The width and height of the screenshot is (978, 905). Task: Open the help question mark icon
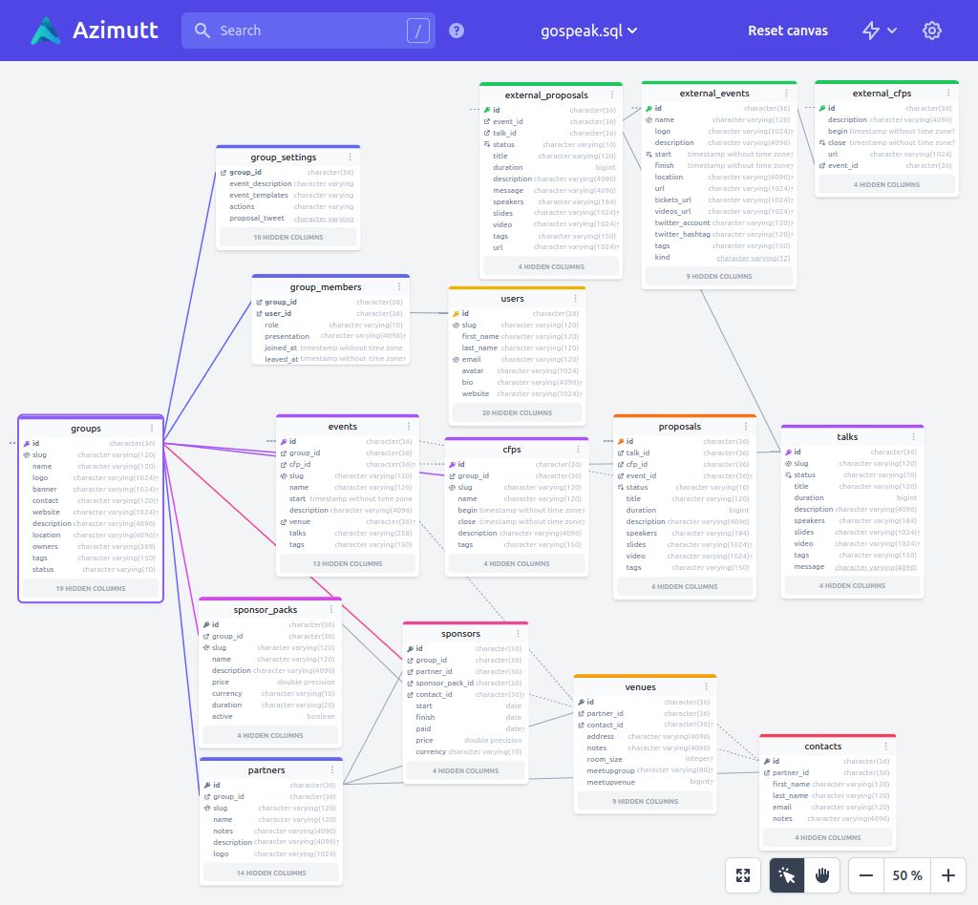[x=456, y=30]
